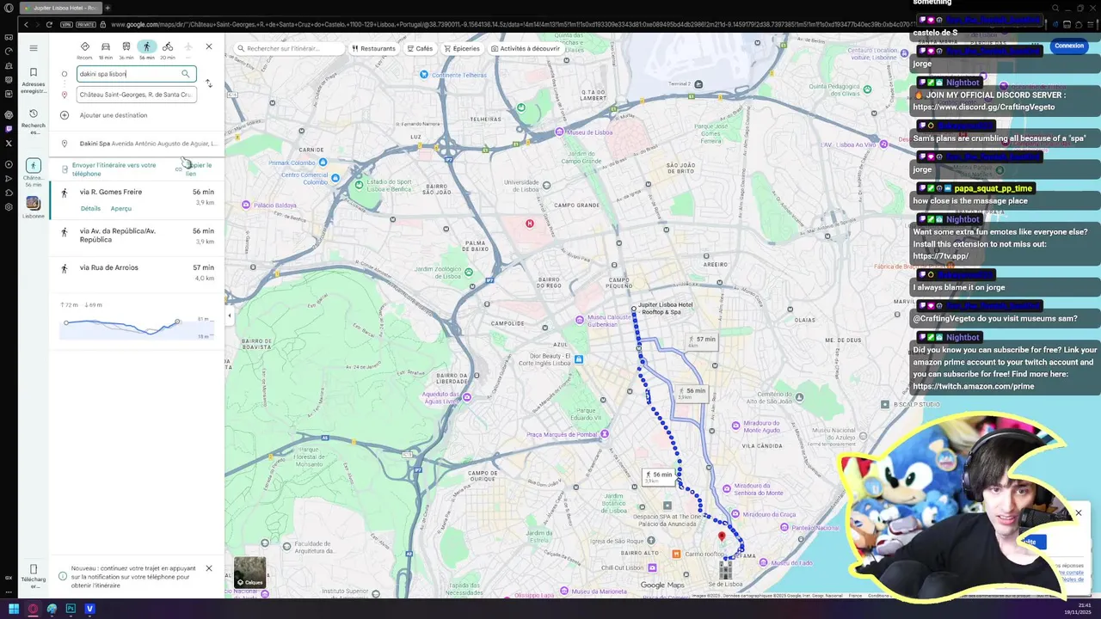Open recent searches (Recherches) in sidebar
1101x619 pixels.
(34, 122)
